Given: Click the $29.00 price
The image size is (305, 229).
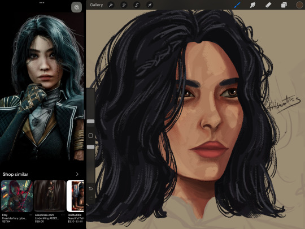Looking at the screenshot, I should (40, 222).
